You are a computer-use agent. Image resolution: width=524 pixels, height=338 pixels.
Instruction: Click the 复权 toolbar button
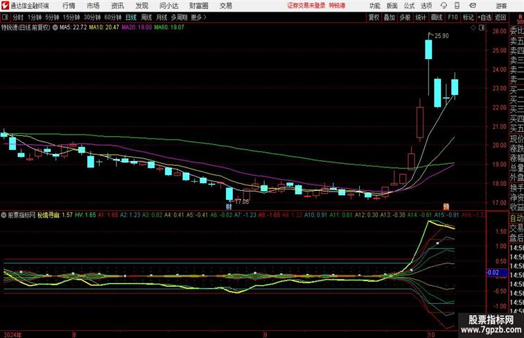tap(374, 17)
